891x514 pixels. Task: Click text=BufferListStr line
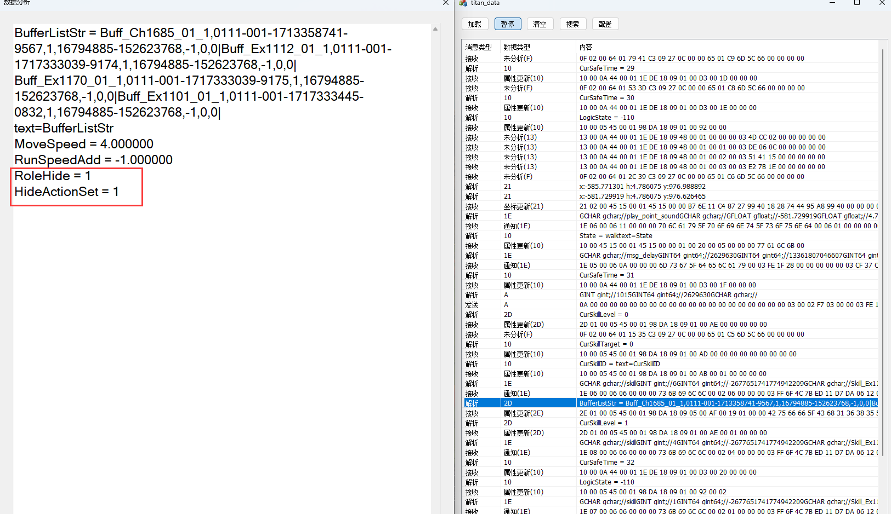click(x=64, y=128)
